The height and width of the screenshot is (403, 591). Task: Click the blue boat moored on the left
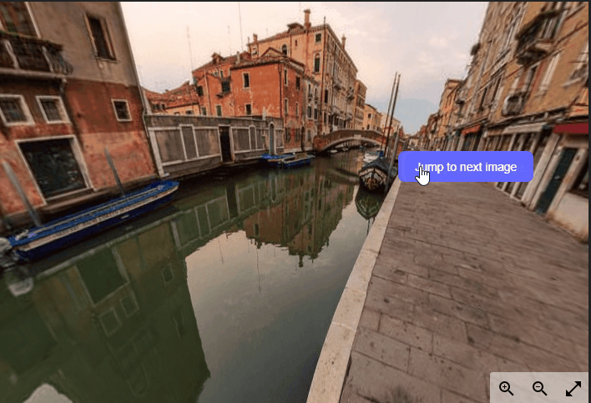tap(92, 217)
